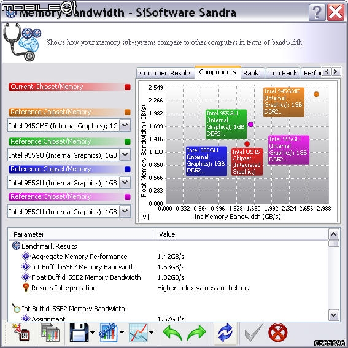Click the results list scroll up arrow
The height and width of the screenshot is (348, 348).
pyautogui.click(x=333, y=234)
